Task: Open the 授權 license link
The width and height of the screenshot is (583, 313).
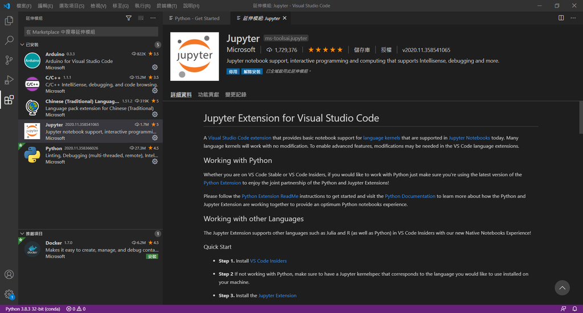Action: pyautogui.click(x=387, y=50)
